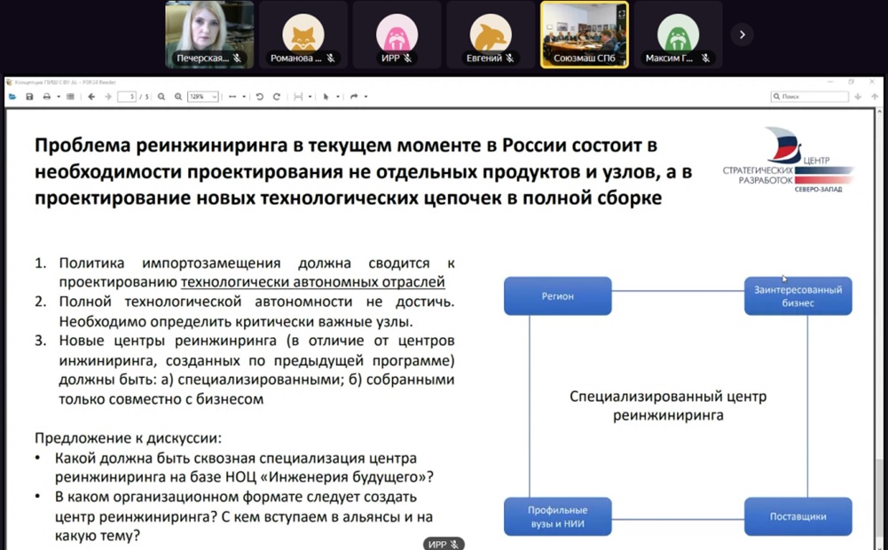
Task: Show more participants with right chevron
Action: click(x=742, y=35)
